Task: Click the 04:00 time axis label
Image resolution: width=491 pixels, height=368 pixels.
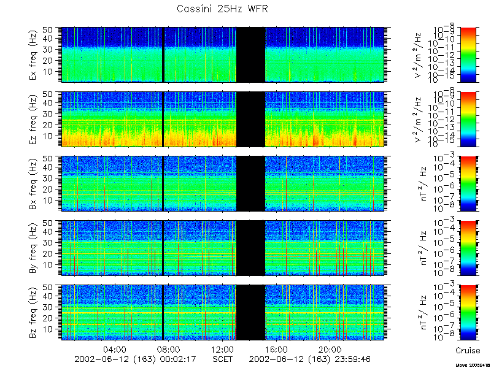Action: coord(115,349)
